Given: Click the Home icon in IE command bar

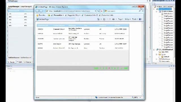Looking at the screenshot, I should (98, 19).
